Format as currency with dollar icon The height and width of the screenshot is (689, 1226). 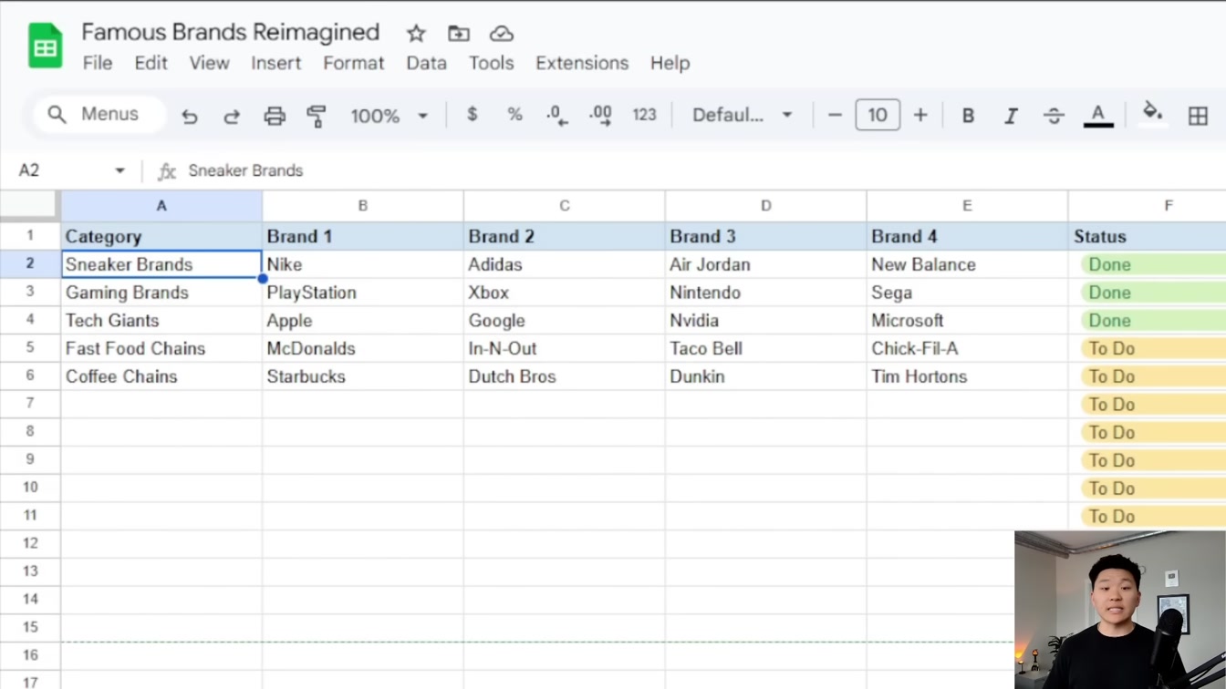click(472, 115)
